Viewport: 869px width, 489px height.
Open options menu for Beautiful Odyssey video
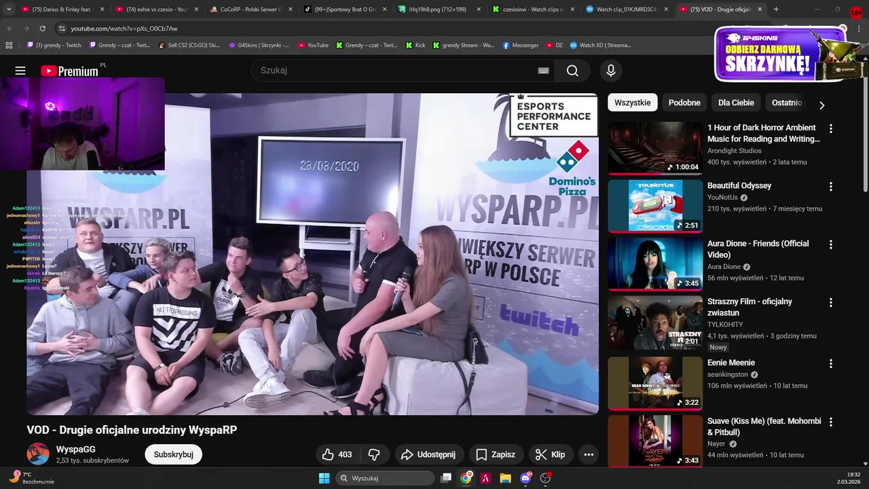[830, 186]
